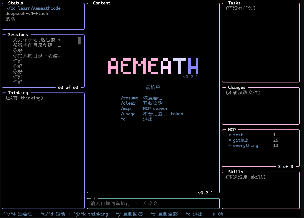
Task: Click the Content panel title
Action: coord(102,3)
